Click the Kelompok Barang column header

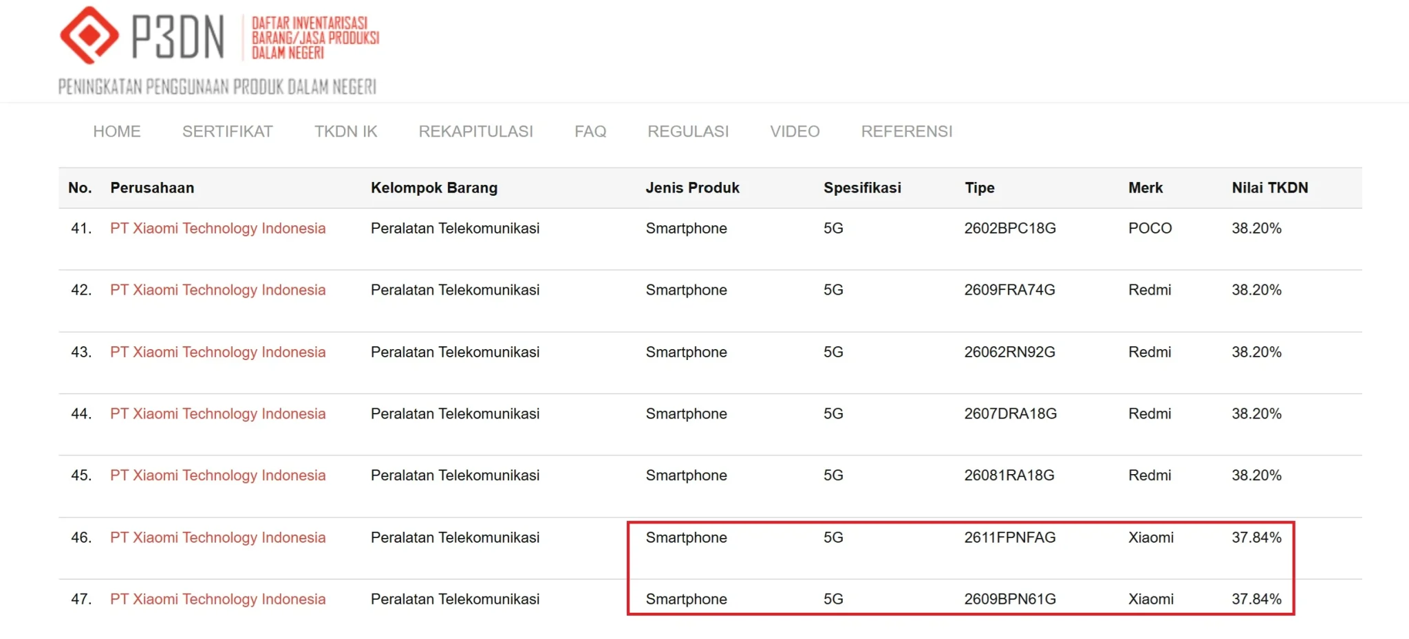[x=434, y=188]
